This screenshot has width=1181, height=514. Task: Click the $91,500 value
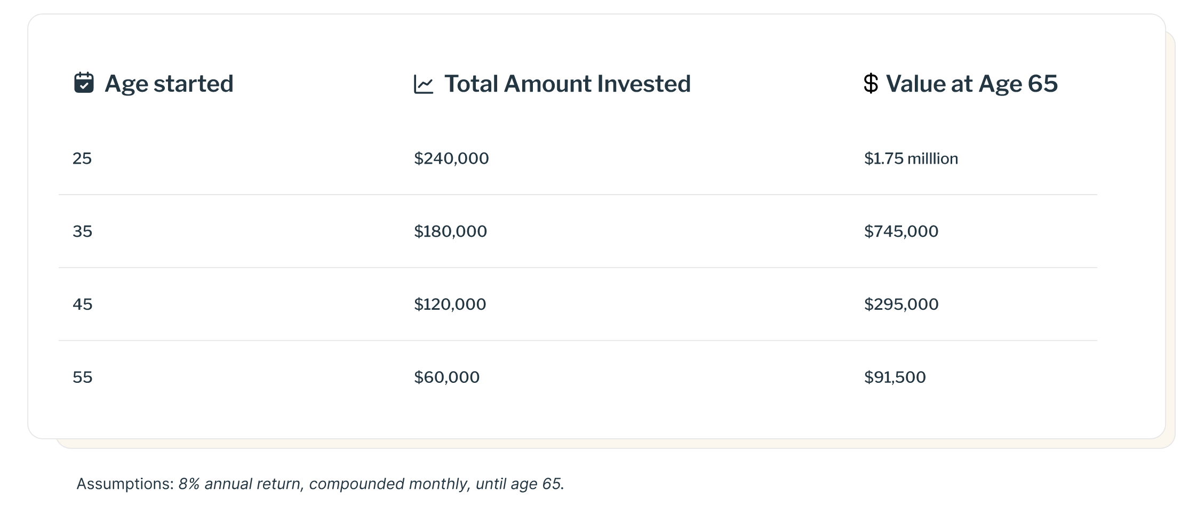pos(895,378)
